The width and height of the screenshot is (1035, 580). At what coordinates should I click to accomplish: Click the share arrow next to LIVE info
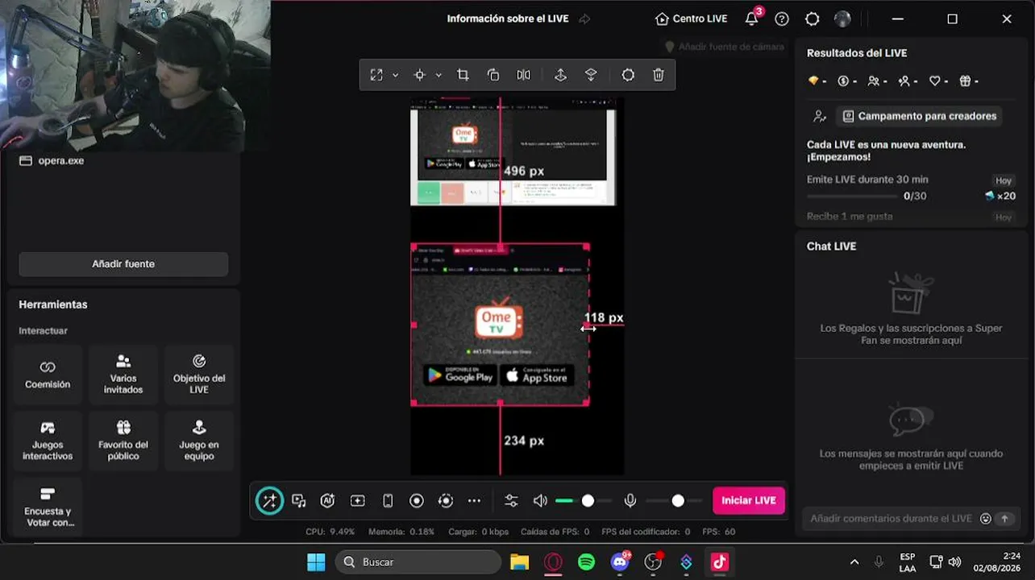pyautogui.click(x=585, y=19)
